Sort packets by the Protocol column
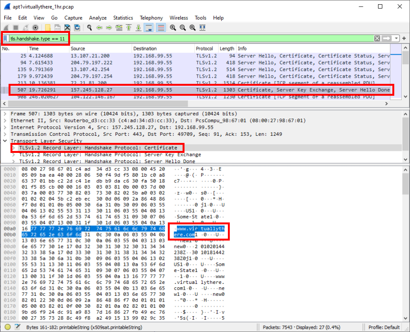This screenshot has width=410, height=332. click(206, 49)
